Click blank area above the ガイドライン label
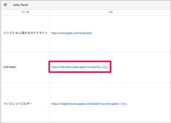171x123 pixels. 25,22
